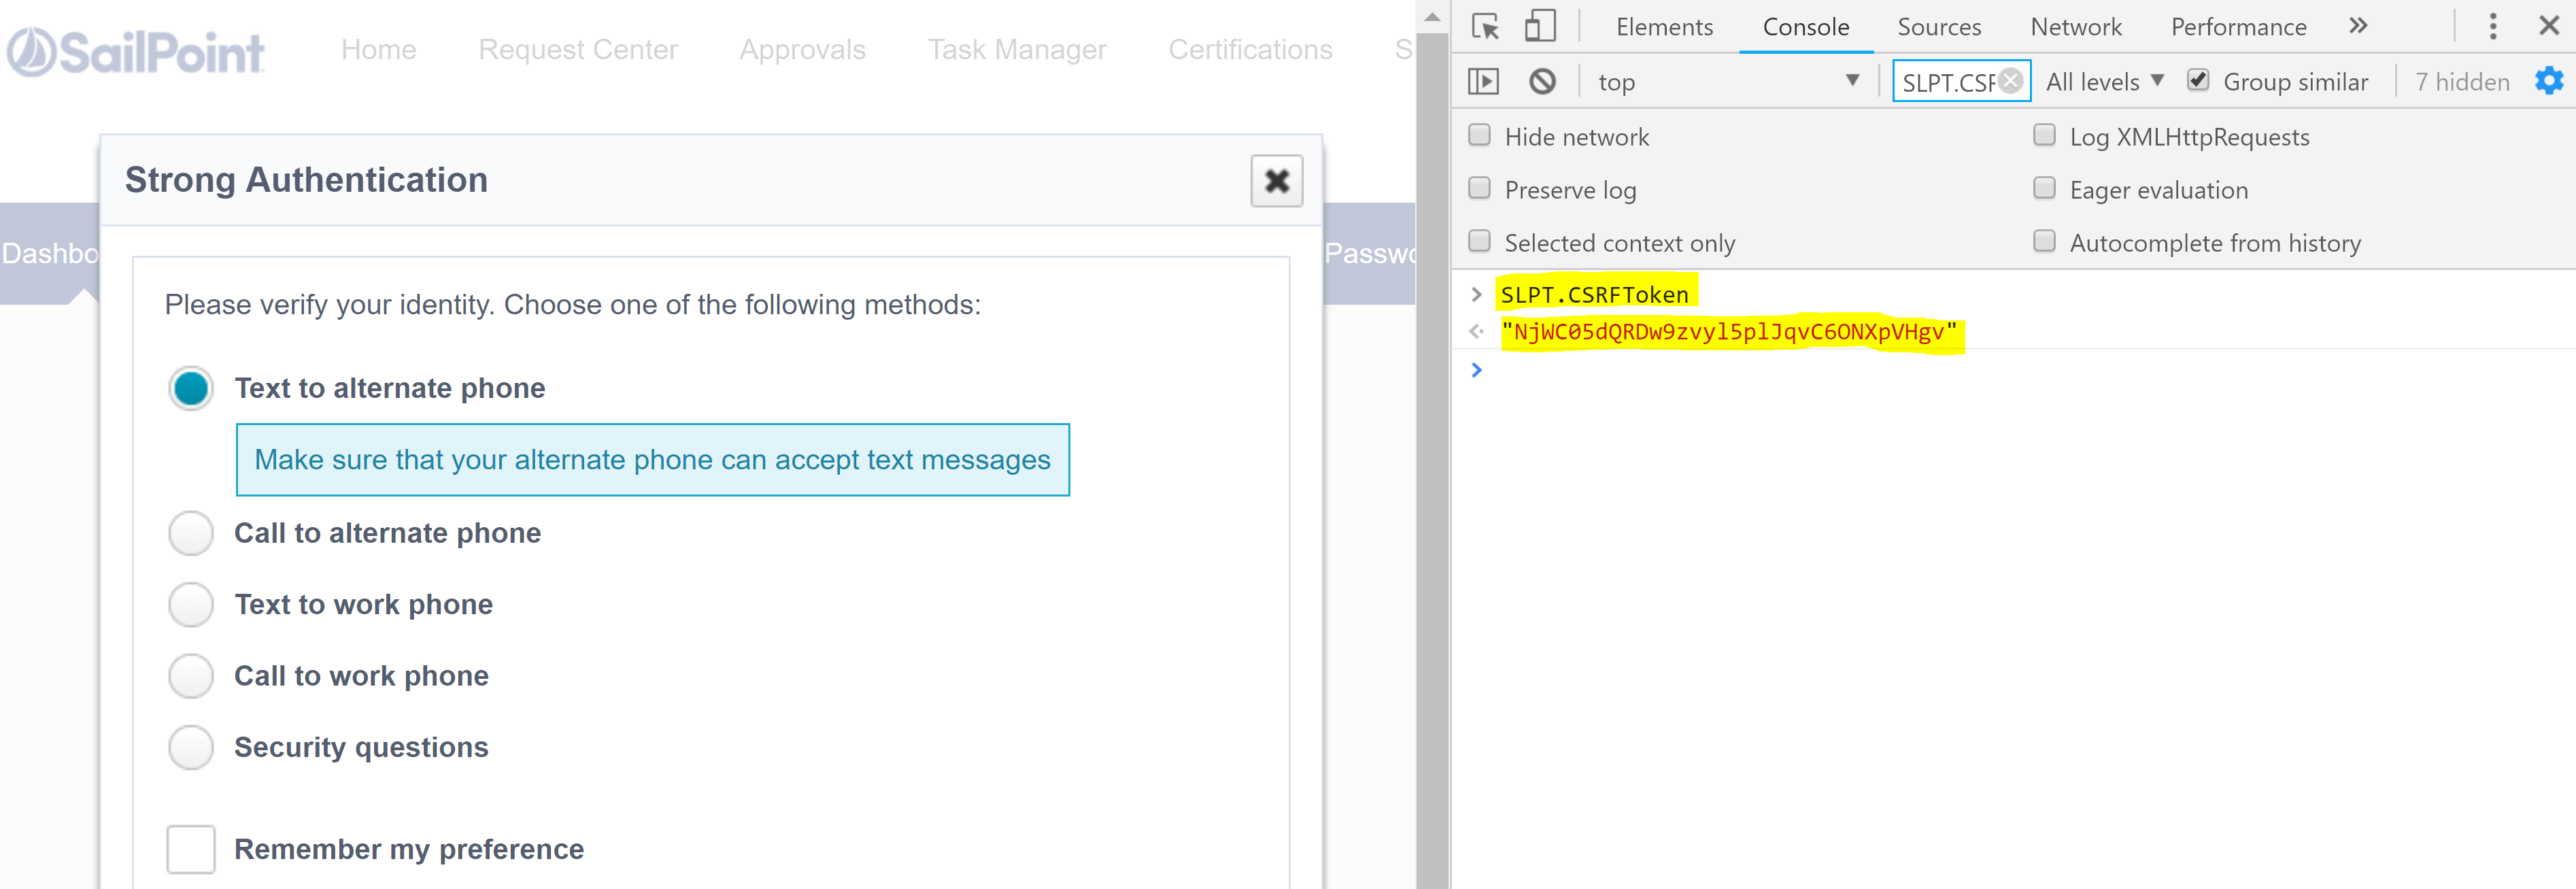Clear the console filter text

[x=2011, y=81]
